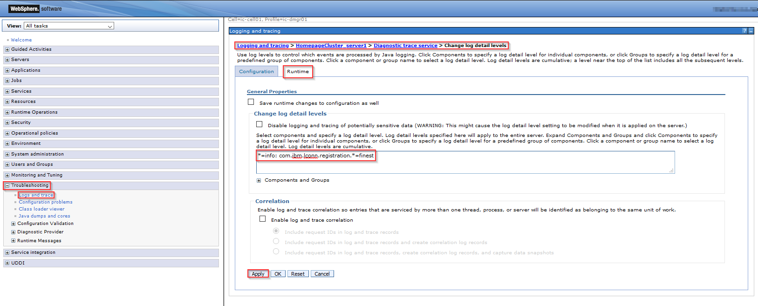Expand the UDDI plus icon
Screen dimensions: 758x306
pyautogui.click(x=7, y=263)
